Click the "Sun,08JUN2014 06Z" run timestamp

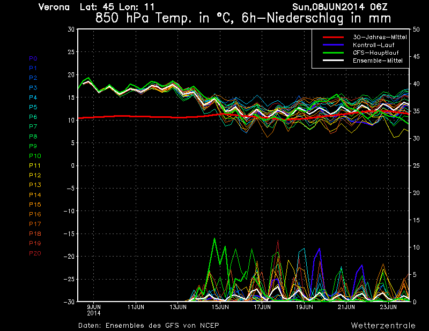(x=340, y=7)
